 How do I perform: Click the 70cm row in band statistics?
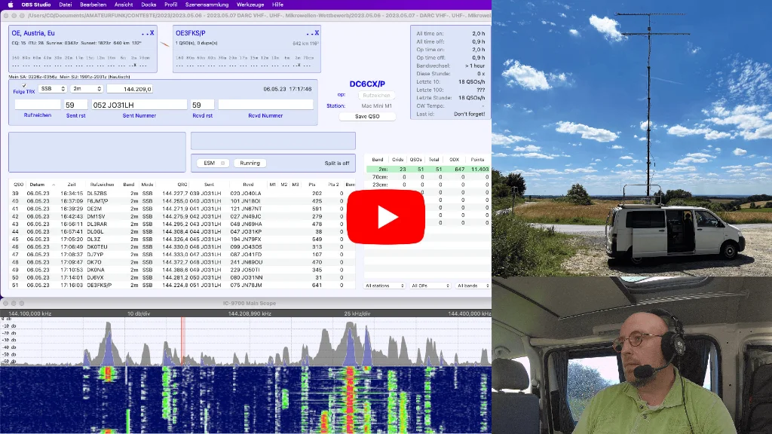(428, 176)
